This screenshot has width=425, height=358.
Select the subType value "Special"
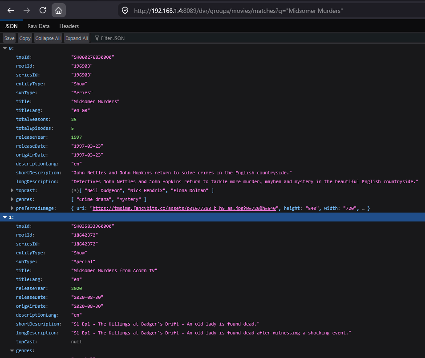pos(83,261)
